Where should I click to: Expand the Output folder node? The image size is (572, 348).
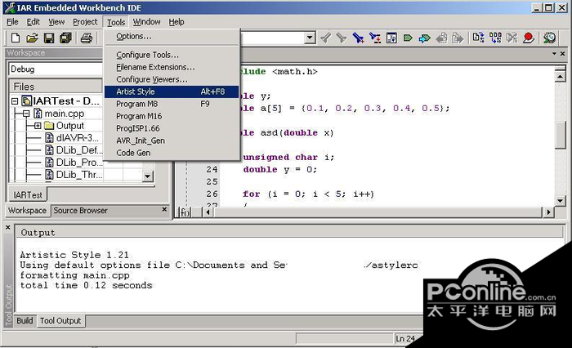(x=38, y=126)
